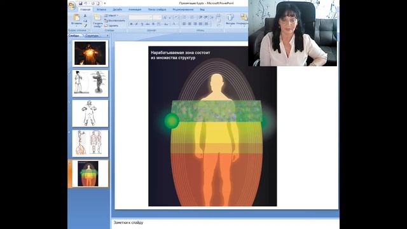The height and width of the screenshot is (229, 407).
Task: Cut selection with scissors icon
Action: pos(85,15)
